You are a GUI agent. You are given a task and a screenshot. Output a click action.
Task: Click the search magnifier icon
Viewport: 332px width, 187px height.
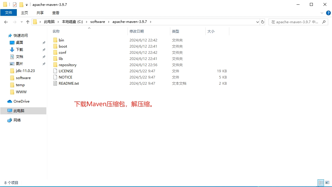(324, 22)
